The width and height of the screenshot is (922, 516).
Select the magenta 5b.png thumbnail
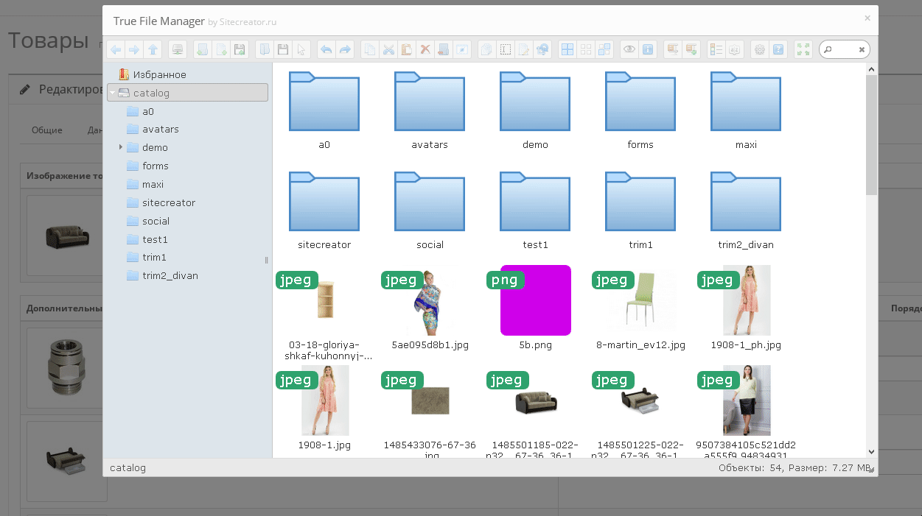(535, 300)
